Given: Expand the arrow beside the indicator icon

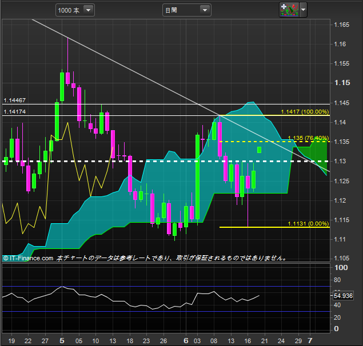Looking at the screenshot, I should click(304, 10).
